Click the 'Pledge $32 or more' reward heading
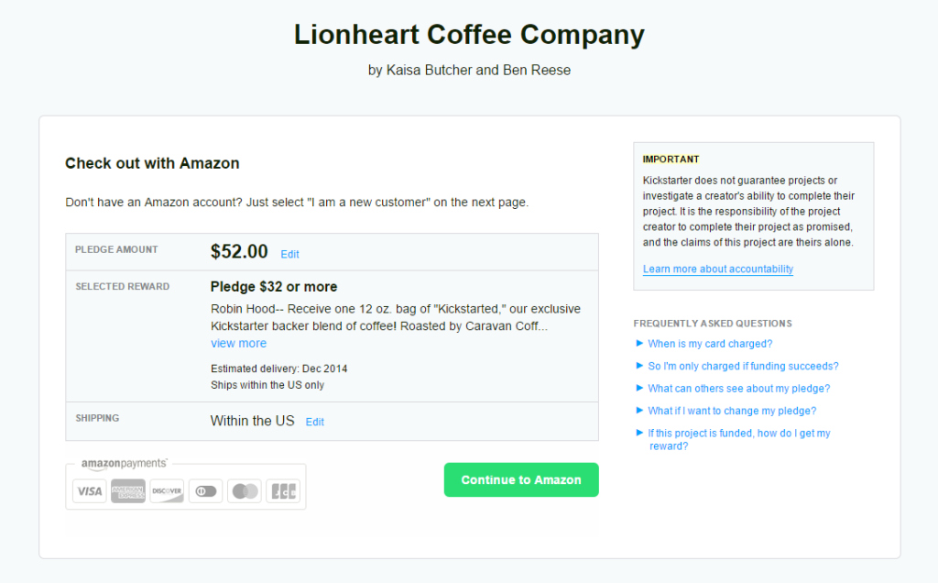The width and height of the screenshot is (938, 583). 274,287
